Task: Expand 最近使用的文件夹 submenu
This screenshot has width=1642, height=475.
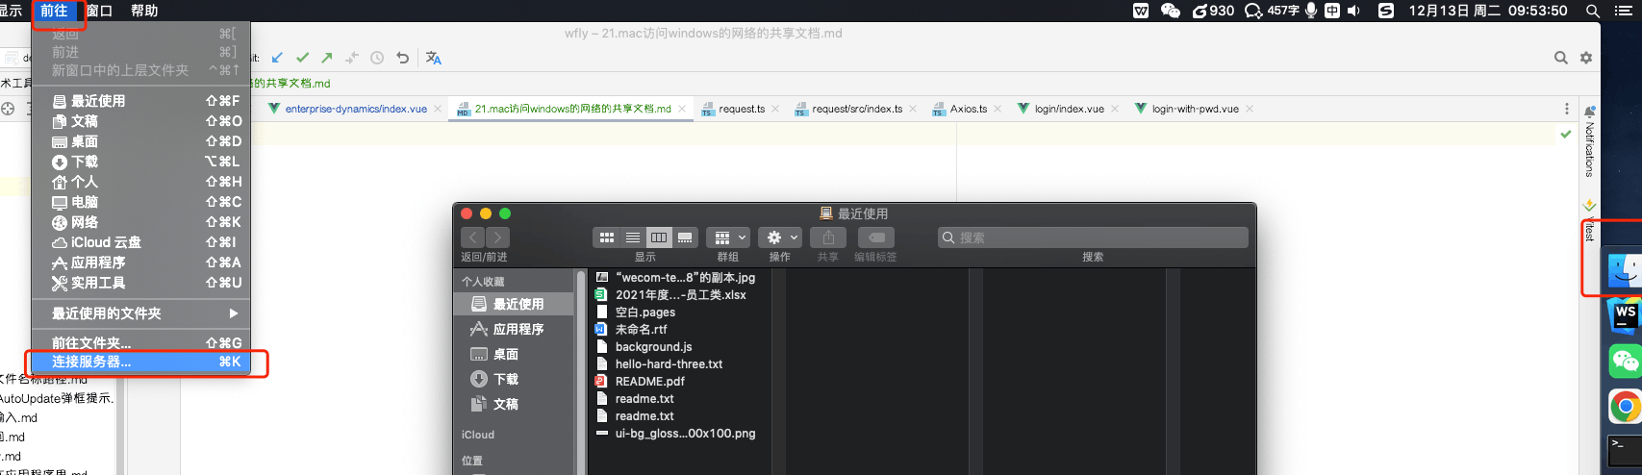Action: coord(140,313)
